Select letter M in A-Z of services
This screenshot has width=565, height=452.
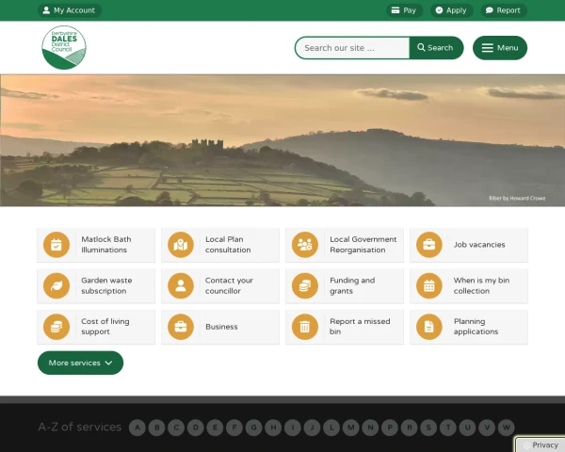351,428
